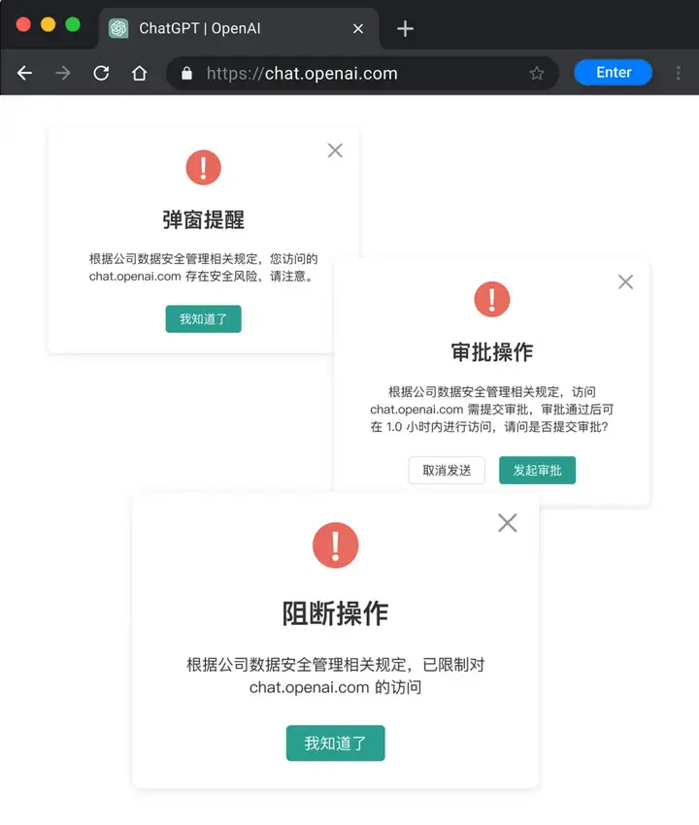The height and width of the screenshot is (825, 699).
Task: Click the warning icon in 弹窗提醒
Action: pyautogui.click(x=203, y=167)
